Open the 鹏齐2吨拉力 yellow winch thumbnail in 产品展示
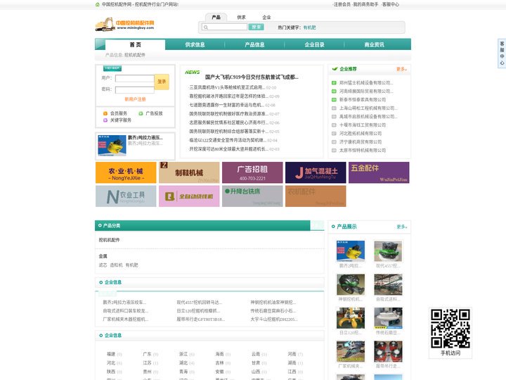This screenshot has height=380, width=506. (351, 251)
